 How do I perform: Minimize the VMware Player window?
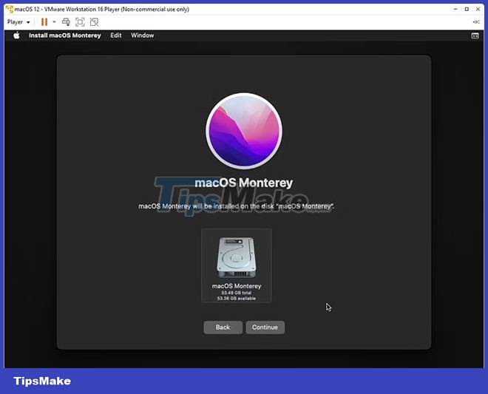click(x=455, y=9)
